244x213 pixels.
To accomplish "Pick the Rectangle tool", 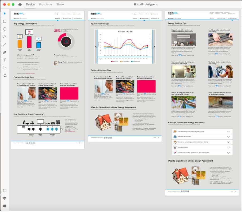I will point(5,21).
